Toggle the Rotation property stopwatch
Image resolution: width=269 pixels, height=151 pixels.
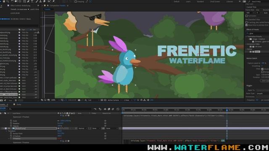point(11,123)
